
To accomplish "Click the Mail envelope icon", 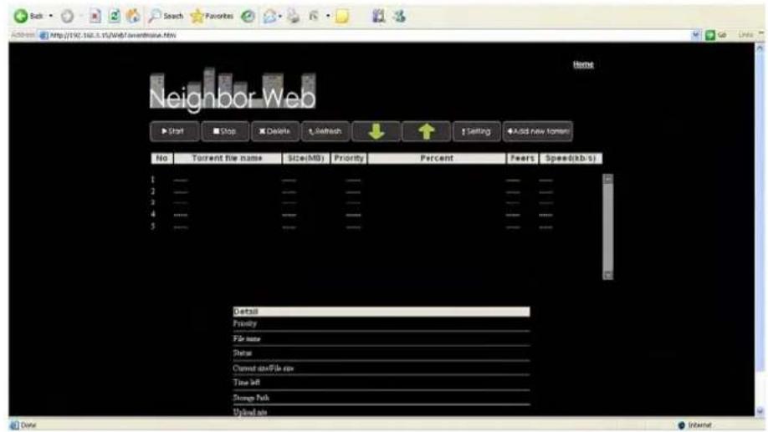I will 269,17.
